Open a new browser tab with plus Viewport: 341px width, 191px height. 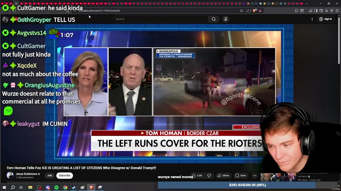coord(307,3)
